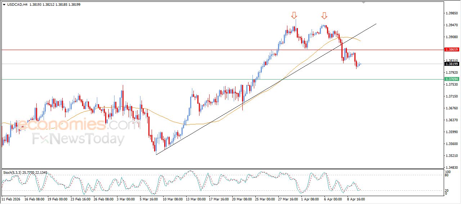Select the 25 Mar 00:00 time label
The height and width of the screenshot is (204, 461).
click(265, 199)
